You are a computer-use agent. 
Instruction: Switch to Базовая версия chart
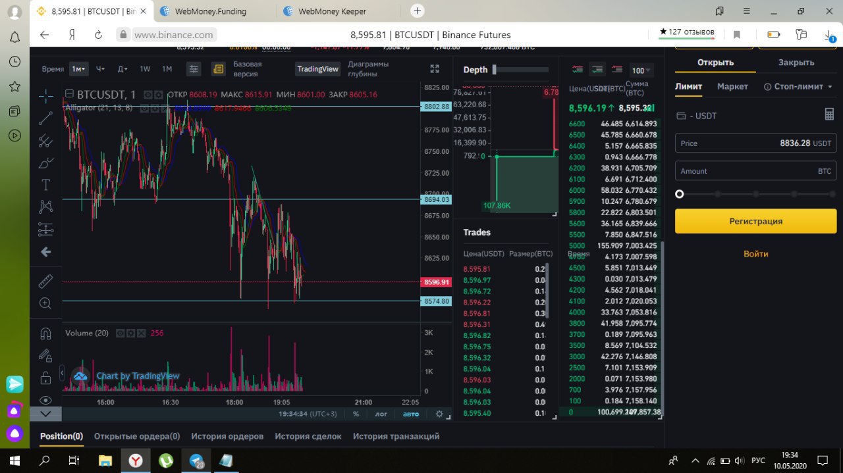(x=248, y=69)
